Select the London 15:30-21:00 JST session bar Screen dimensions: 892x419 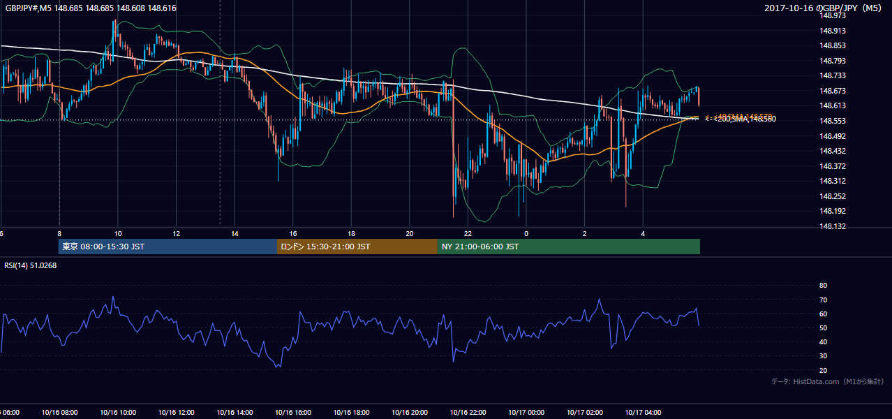357,247
